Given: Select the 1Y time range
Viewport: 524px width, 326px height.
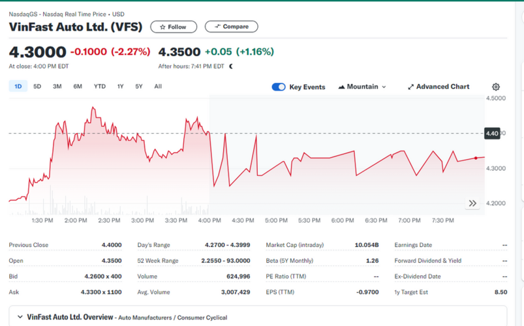Looking at the screenshot, I should pos(120,86).
